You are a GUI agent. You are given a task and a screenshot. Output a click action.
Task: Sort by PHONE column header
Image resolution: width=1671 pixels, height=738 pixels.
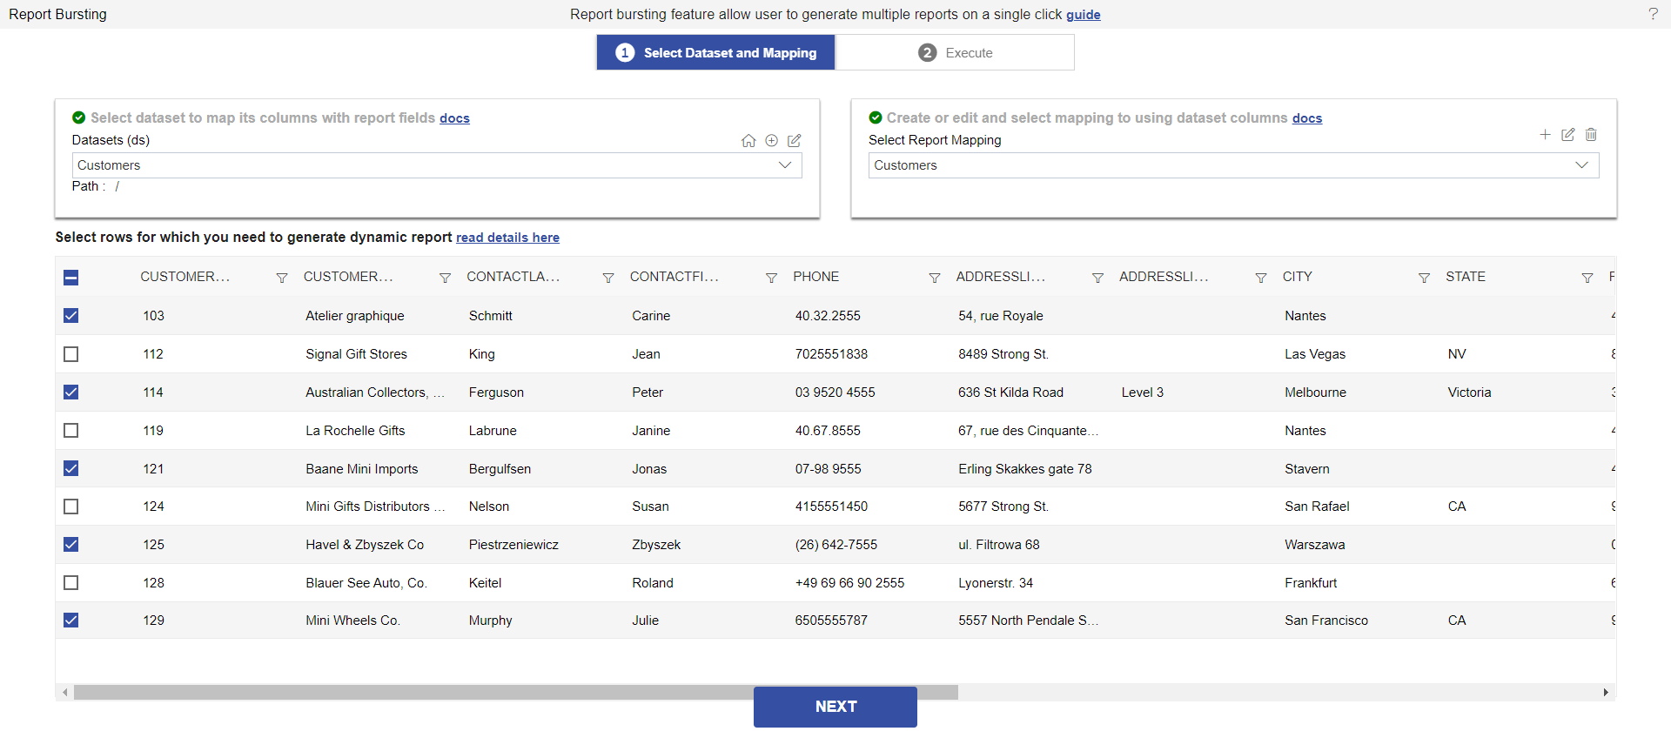[816, 277]
